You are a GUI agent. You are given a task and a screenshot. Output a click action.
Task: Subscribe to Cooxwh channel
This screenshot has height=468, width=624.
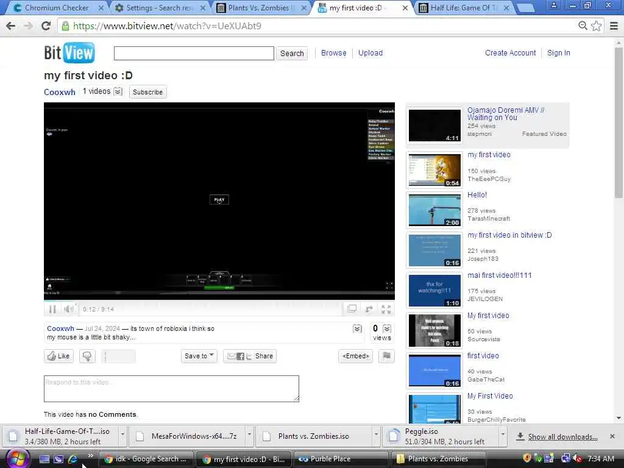click(147, 92)
